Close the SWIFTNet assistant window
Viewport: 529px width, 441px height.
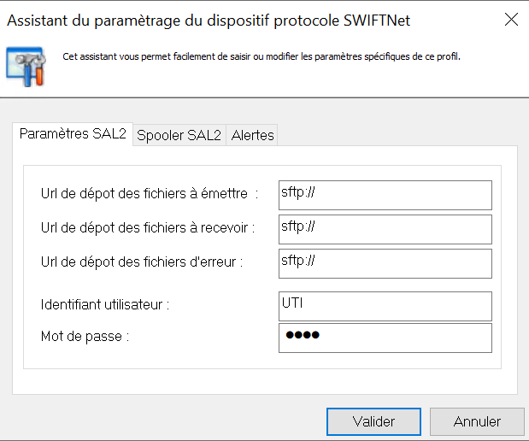pos(511,20)
